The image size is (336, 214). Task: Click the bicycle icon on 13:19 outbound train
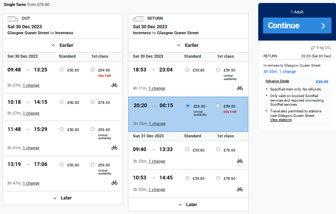pos(114,183)
